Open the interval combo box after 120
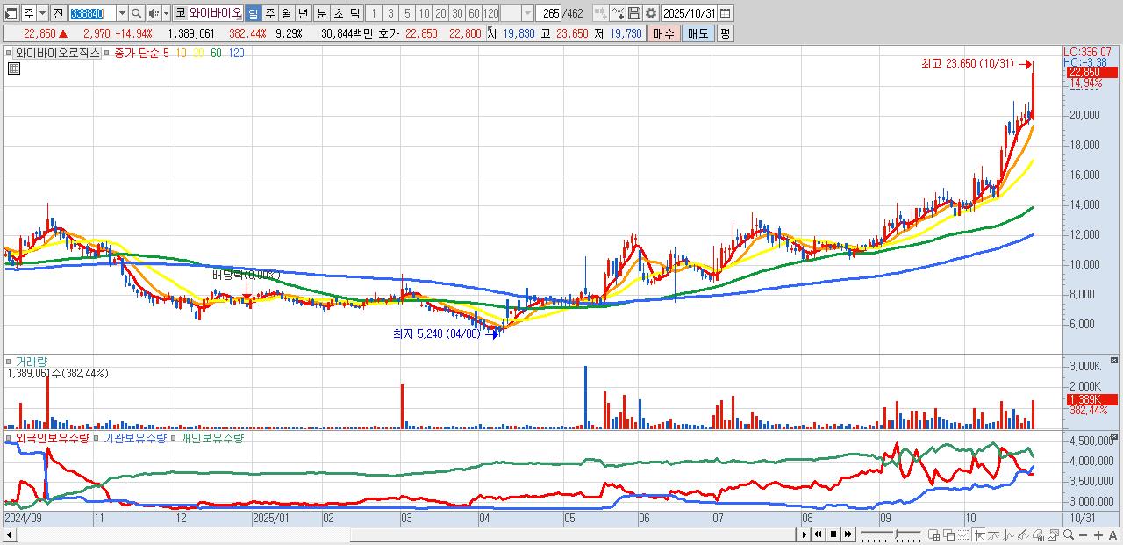 tap(517, 13)
